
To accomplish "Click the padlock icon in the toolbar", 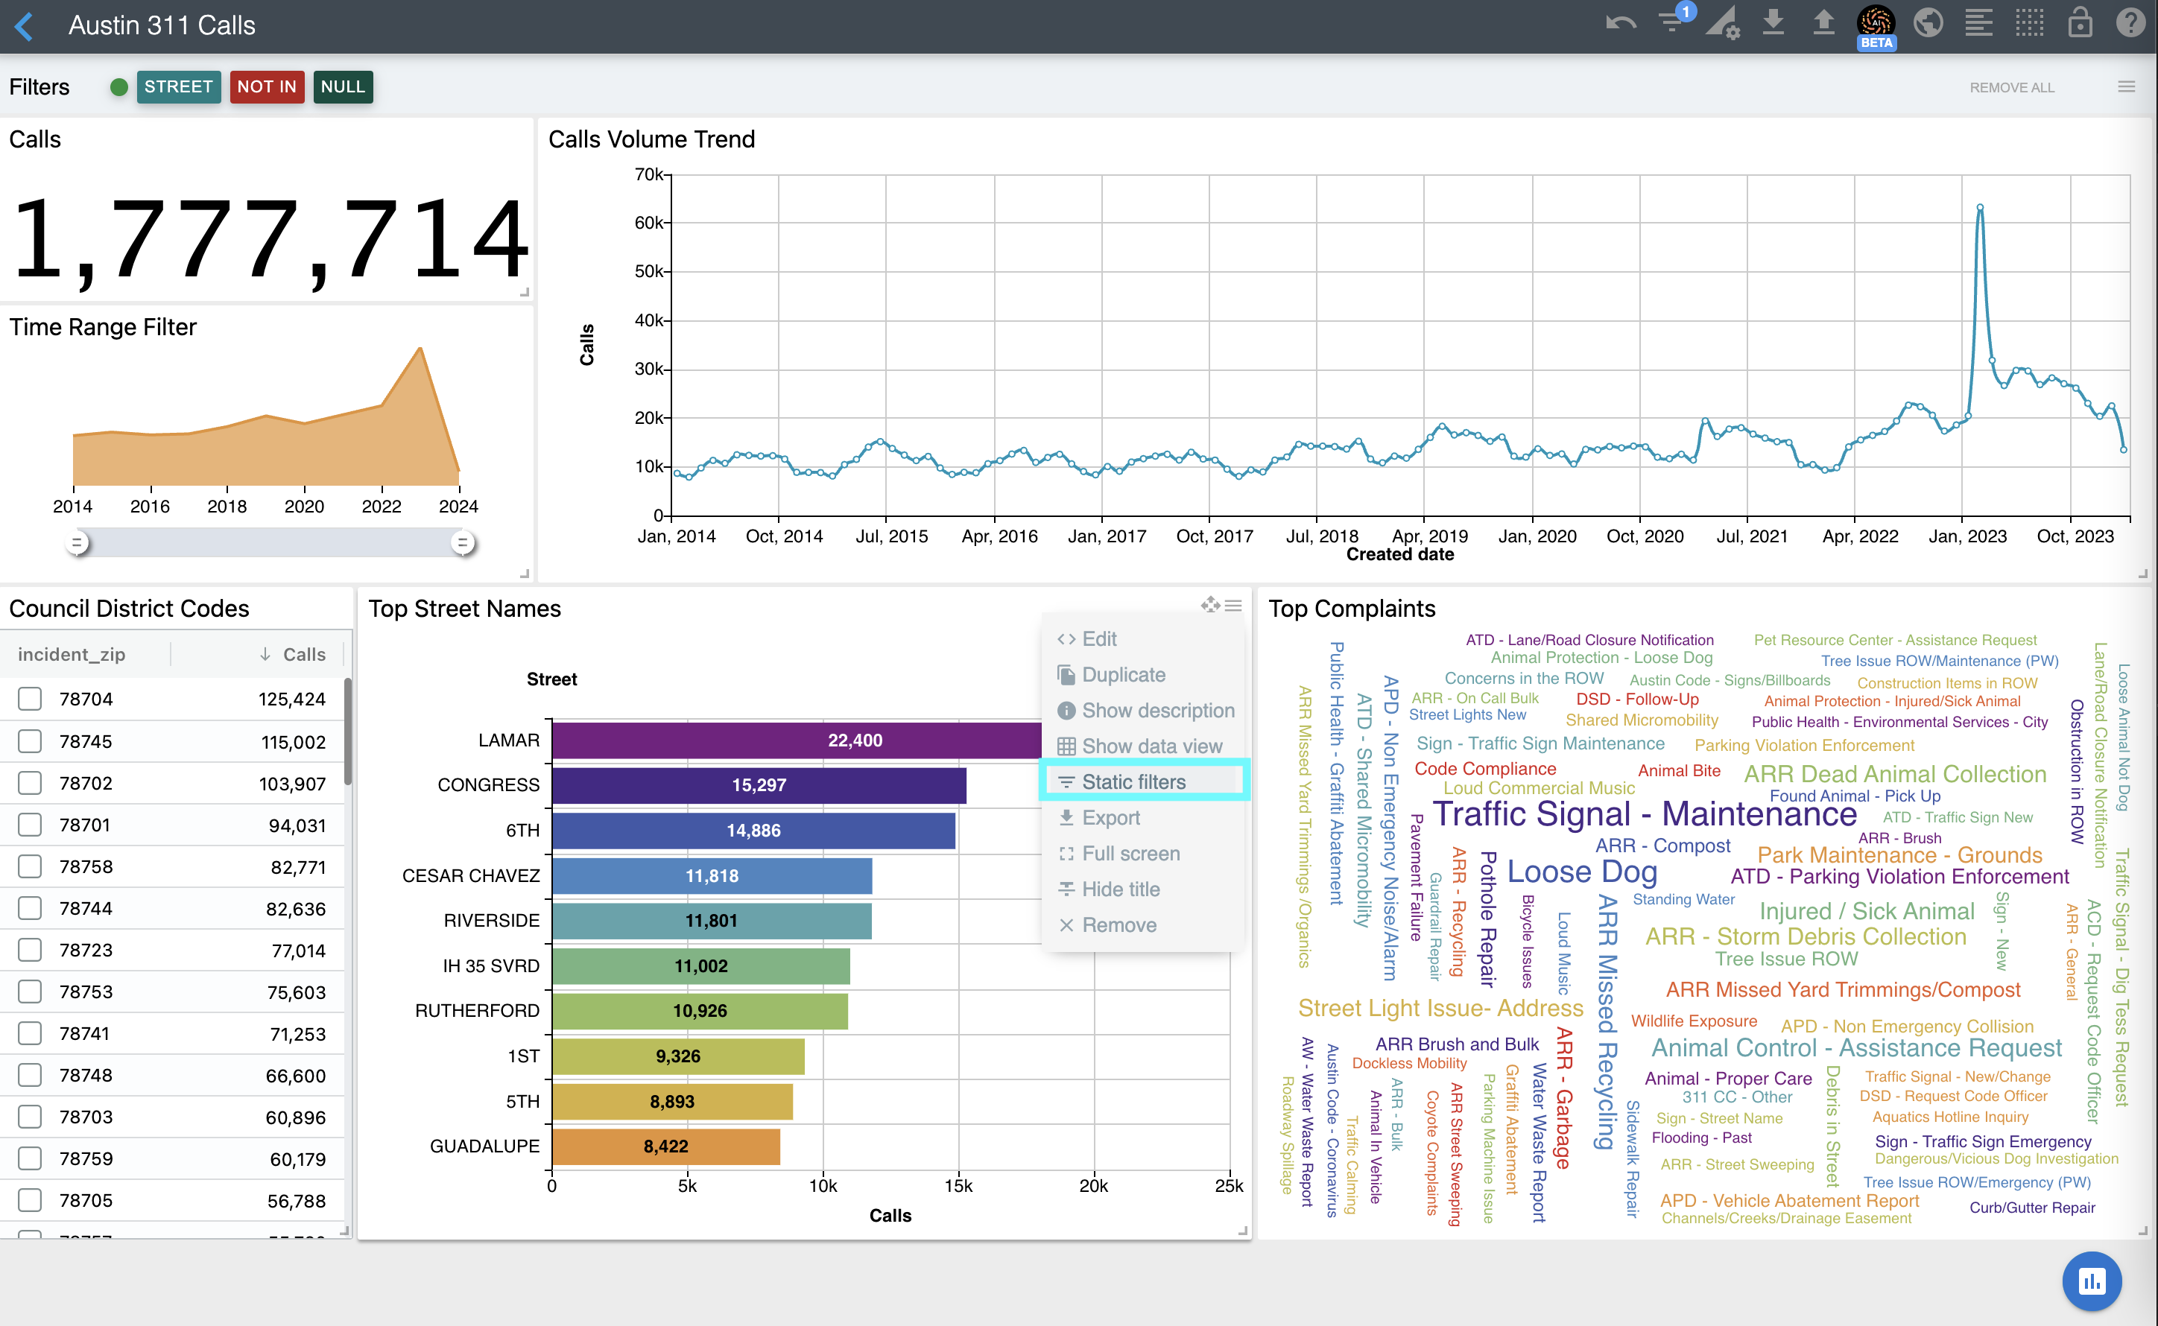I will click(2080, 23).
